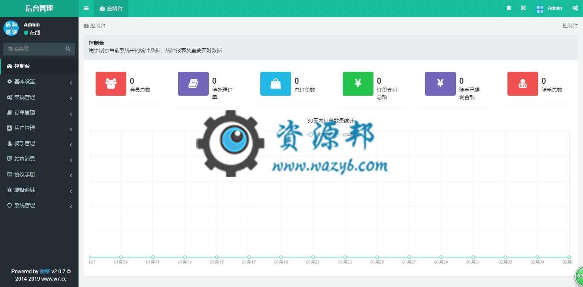Click the Admin avatar in sidebar
Viewport: 583px width, 287px height.
pyautogui.click(x=11, y=28)
